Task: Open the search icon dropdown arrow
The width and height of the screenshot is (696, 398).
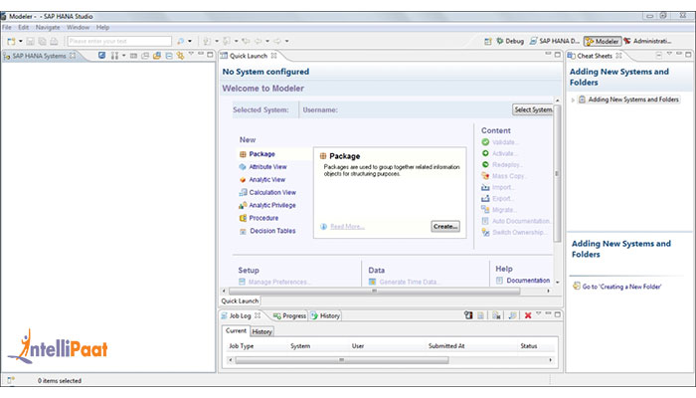Action: 190,42
